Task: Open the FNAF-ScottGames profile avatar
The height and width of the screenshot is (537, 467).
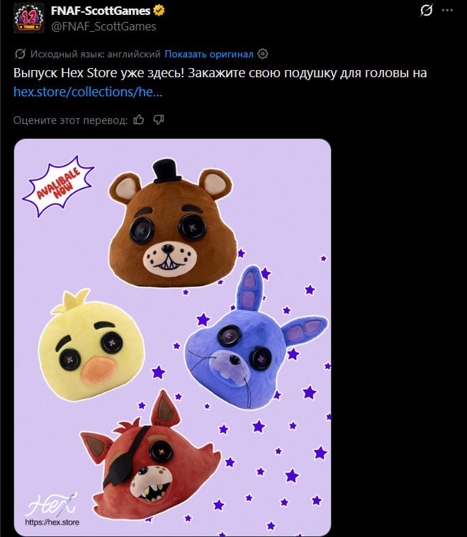Action: click(x=29, y=18)
